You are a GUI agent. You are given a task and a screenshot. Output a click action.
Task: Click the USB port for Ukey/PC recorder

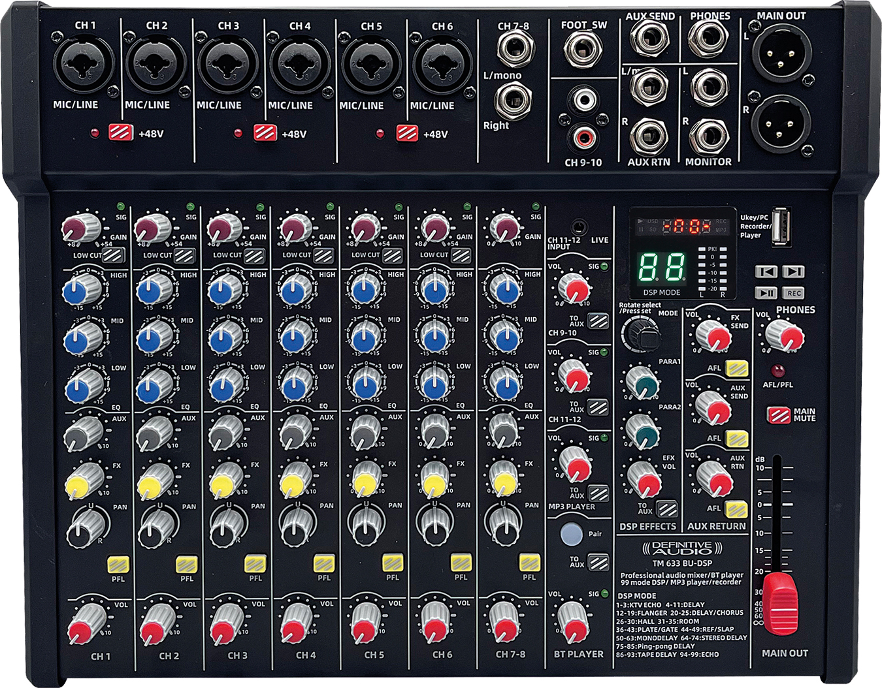781,227
